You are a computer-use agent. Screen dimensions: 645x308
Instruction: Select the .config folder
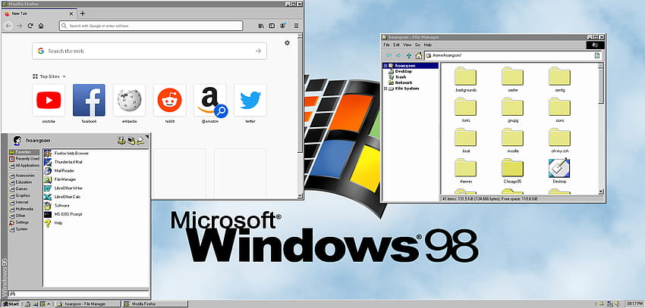coord(559,80)
